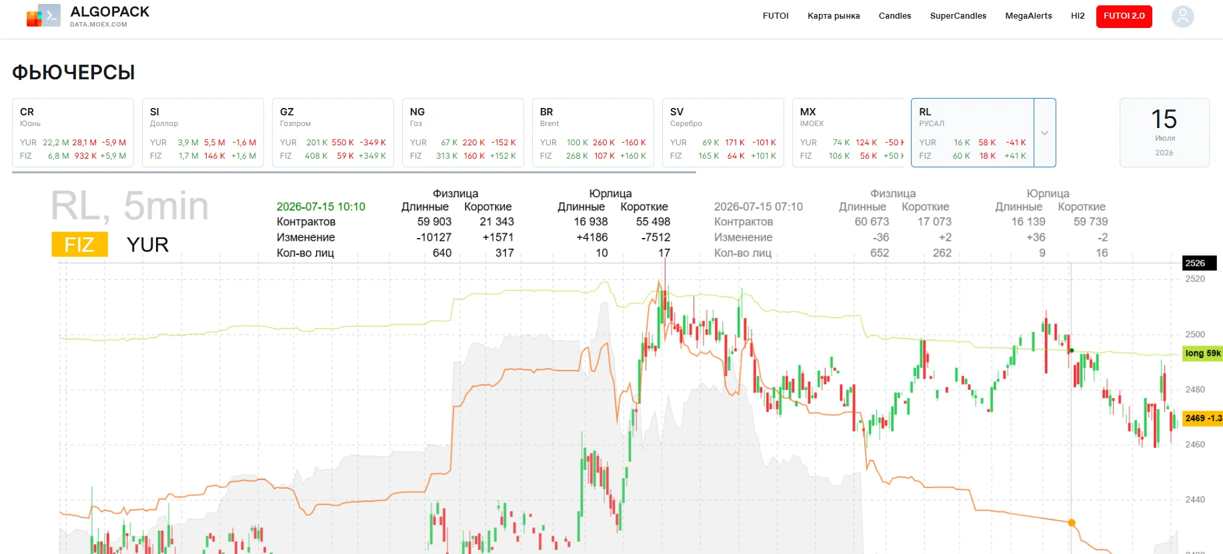1223x554 pixels.
Task: Select the CR Юань futures card
Action: pos(73,133)
